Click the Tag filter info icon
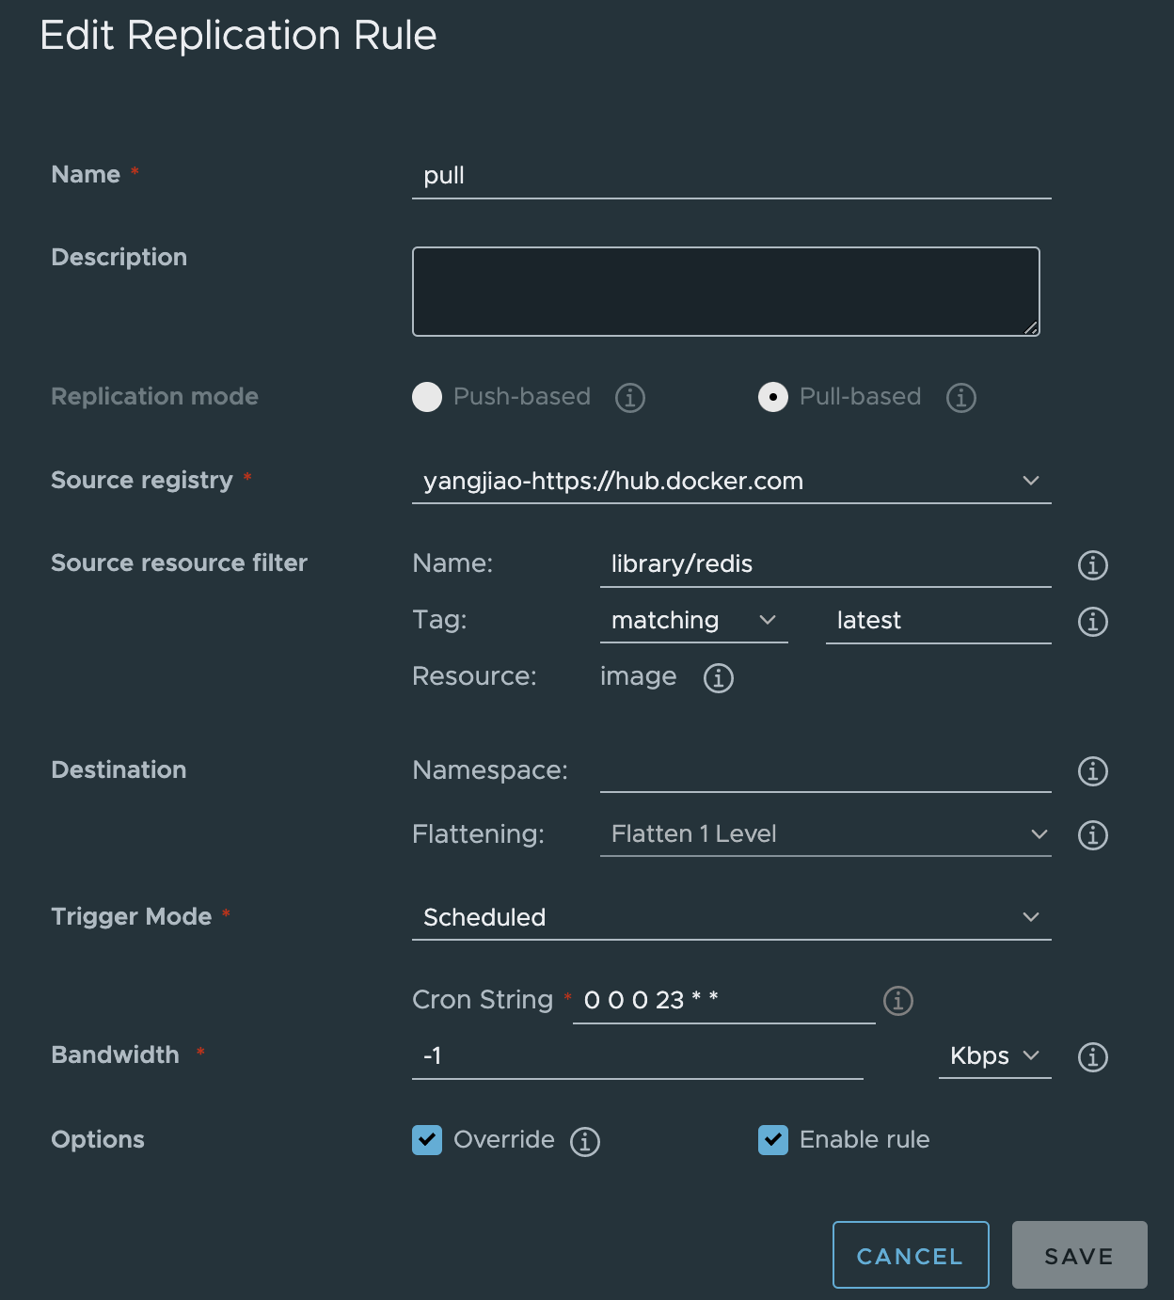This screenshot has width=1174, height=1300. click(x=1092, y=621)
